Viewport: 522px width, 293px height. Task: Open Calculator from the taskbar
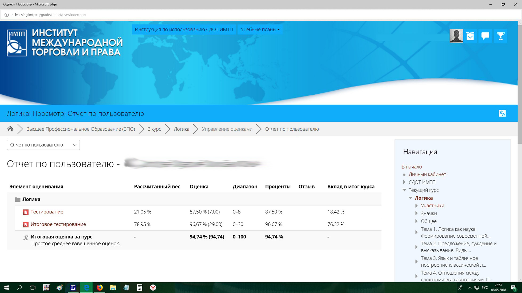click(x=140, y=287)
